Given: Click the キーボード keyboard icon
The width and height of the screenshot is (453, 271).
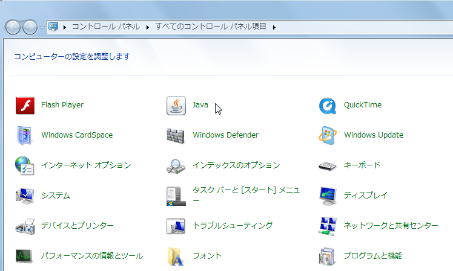Looking at the screenshot, I should tap(327, 165).
